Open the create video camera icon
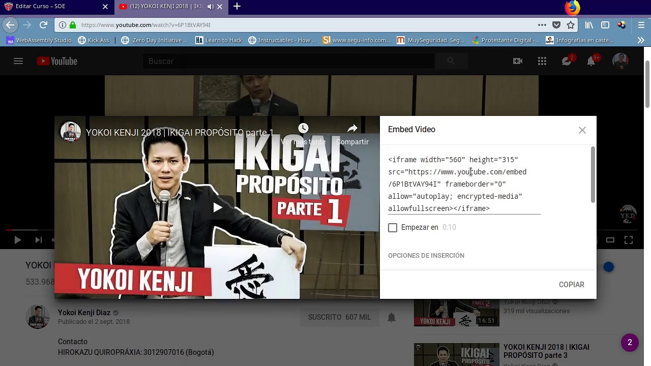 518,61
